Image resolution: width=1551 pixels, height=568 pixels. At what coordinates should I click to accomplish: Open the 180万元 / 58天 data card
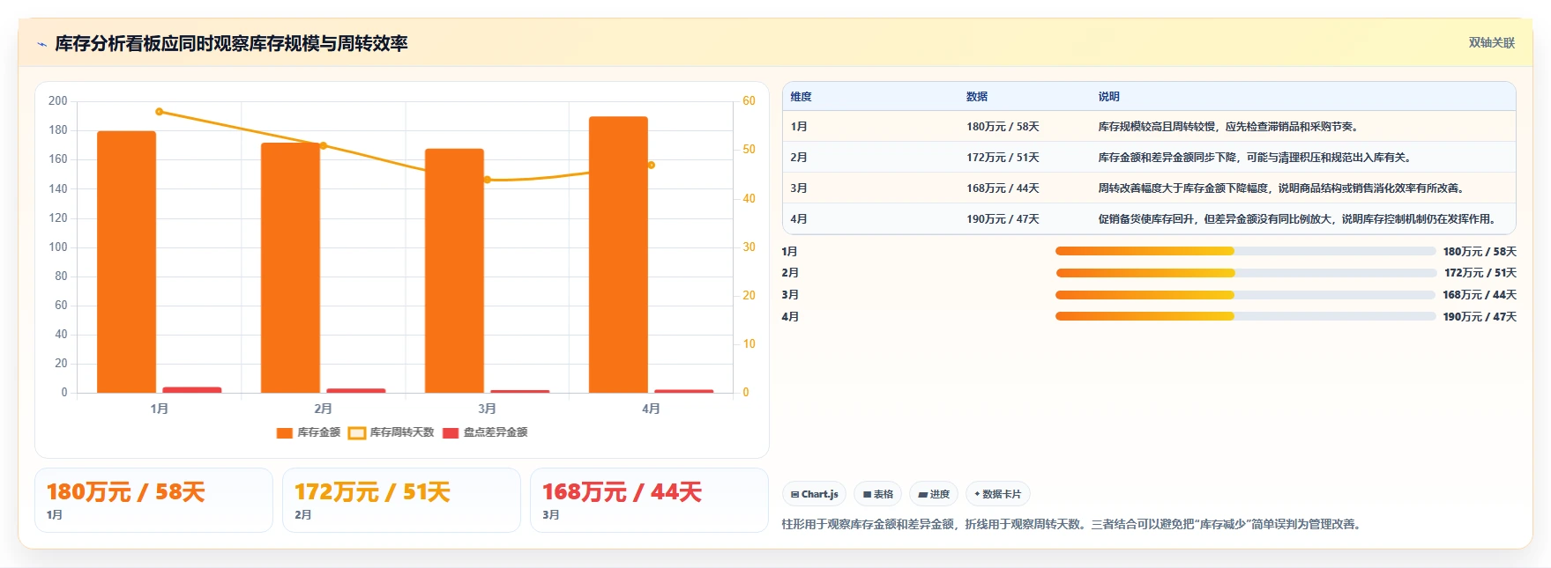[153, 500]
